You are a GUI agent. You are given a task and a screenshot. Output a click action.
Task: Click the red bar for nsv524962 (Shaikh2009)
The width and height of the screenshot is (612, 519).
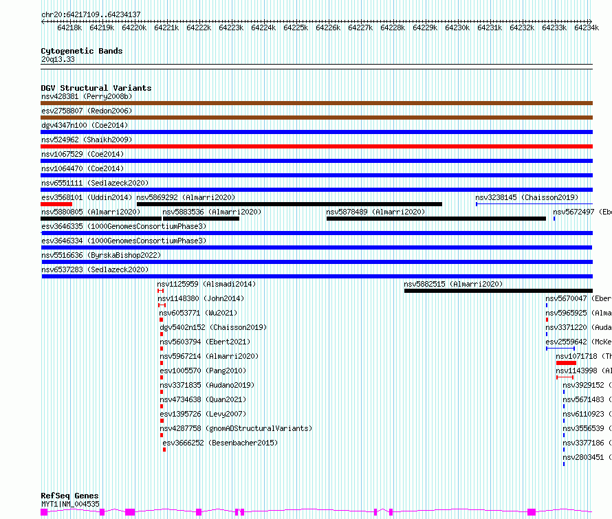pyautogui.click(x=316, y=146)
